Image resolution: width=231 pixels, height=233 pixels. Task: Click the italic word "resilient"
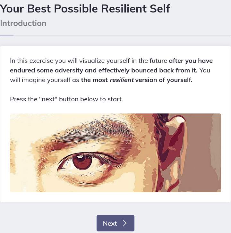click(x=122, y=80)
